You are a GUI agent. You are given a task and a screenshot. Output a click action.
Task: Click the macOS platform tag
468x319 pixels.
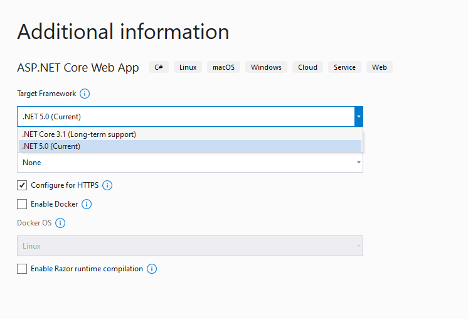[223, 67]
